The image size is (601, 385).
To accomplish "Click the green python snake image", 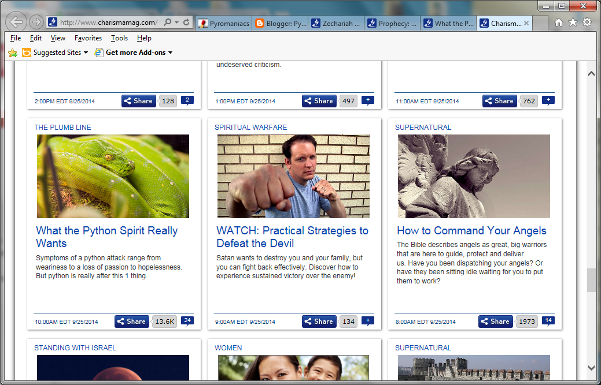I will pos(113,176).
